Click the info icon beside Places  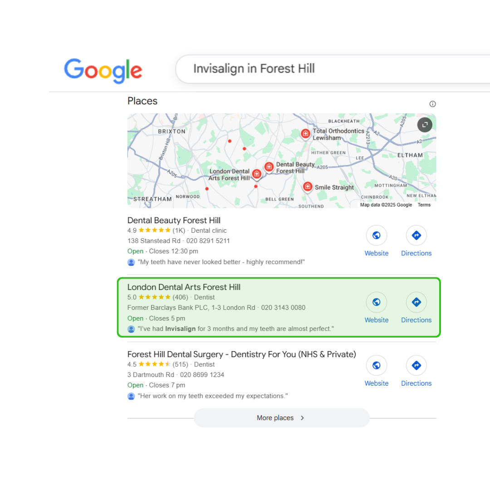pos(432,104)
